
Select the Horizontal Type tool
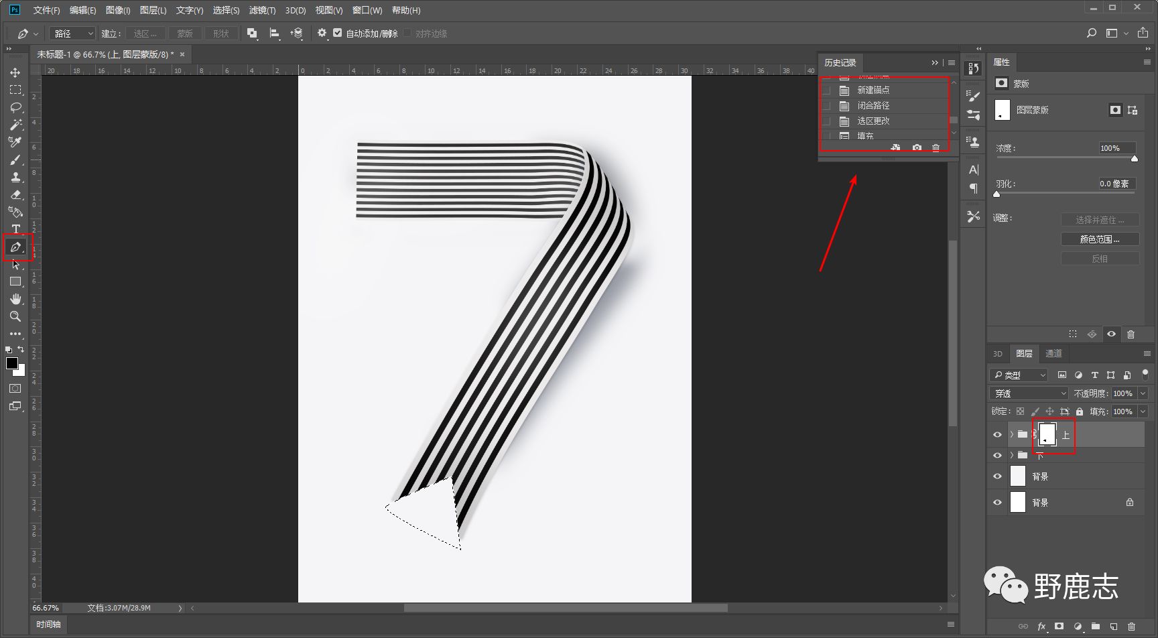15,229
